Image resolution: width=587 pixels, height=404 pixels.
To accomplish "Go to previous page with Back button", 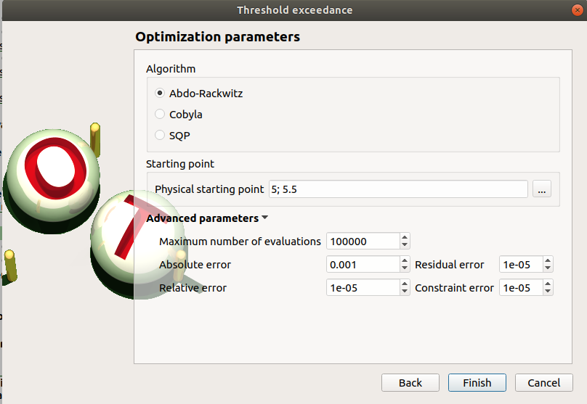I will tap(410, 383).
